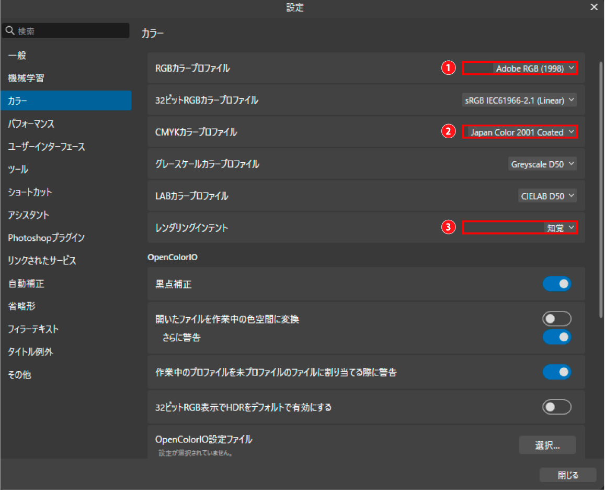This screenshot has height=490, width=605.
Task: Enable 開いたファイルを作業中の色空間に変換 switch
Action: pyautogui.click(x=557, y=318)
